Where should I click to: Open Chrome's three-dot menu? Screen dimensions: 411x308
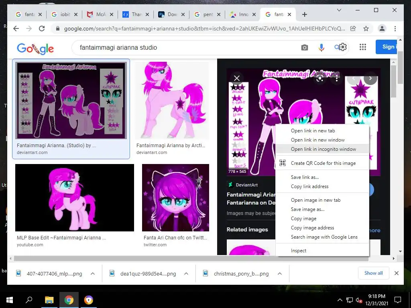tap(395, 28)
